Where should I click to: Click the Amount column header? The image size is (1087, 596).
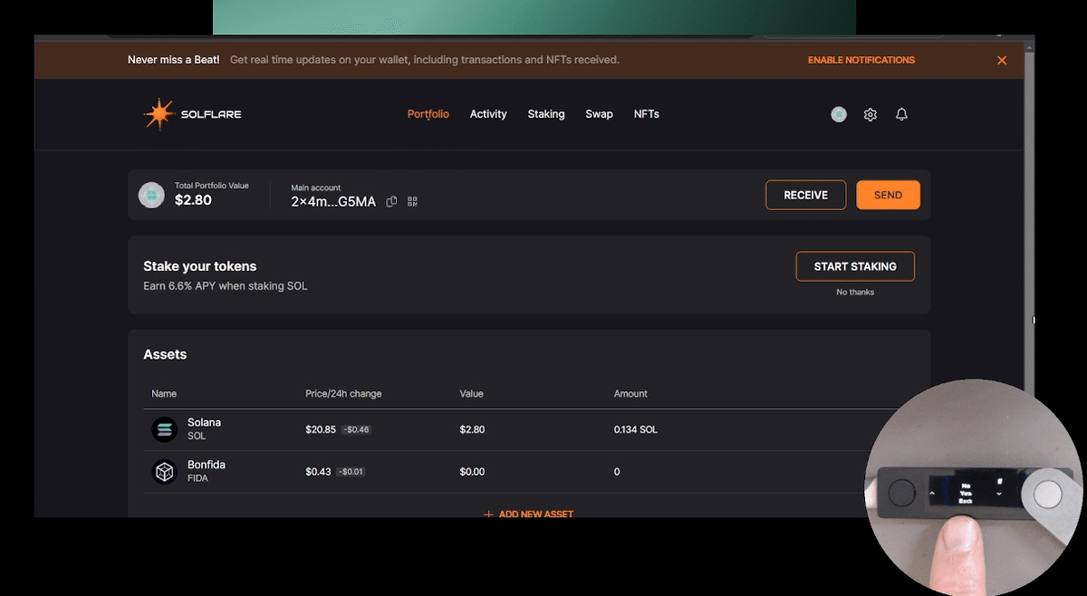pos(630,394)
